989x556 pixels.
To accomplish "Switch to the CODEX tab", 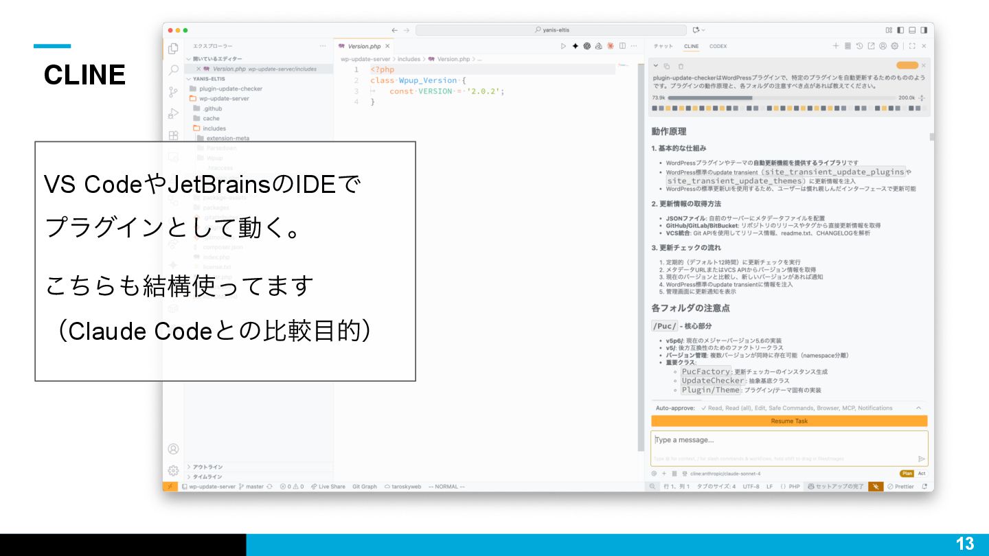I will (x=718, y=46).
